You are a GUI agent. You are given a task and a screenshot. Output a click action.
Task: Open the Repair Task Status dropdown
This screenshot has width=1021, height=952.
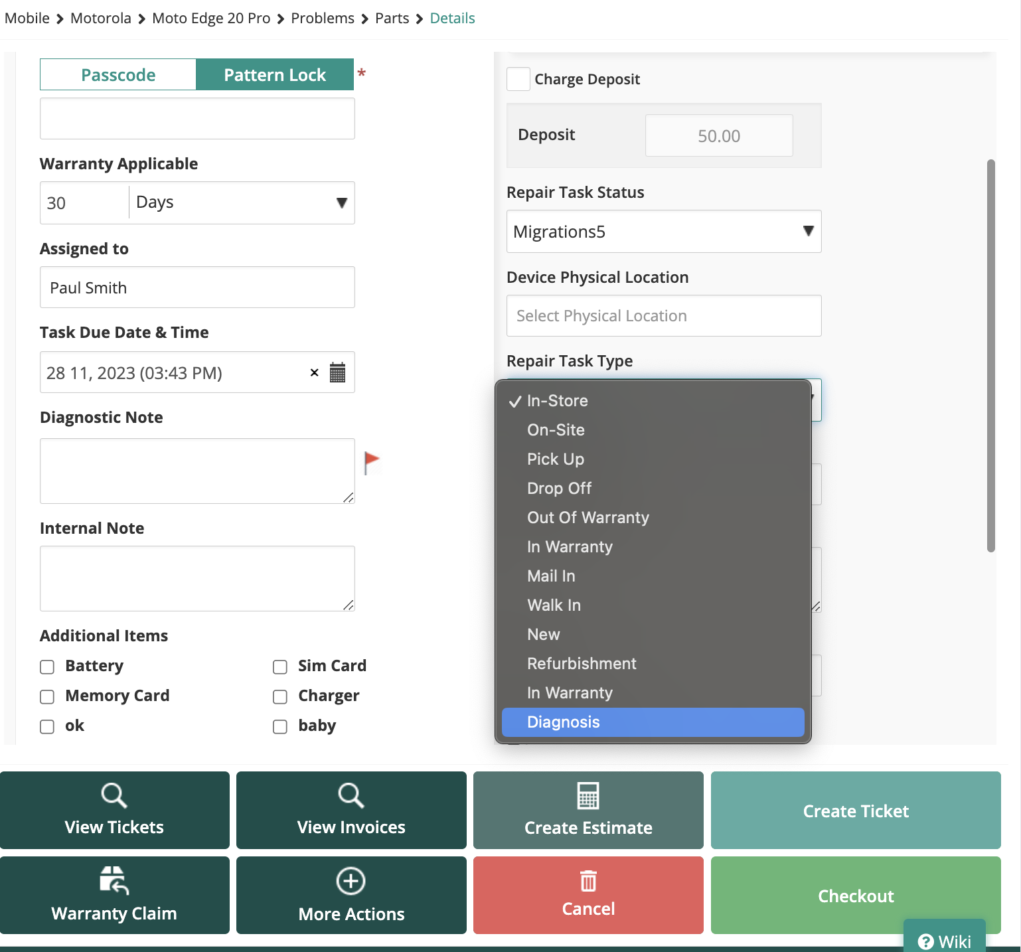(664, 231)
